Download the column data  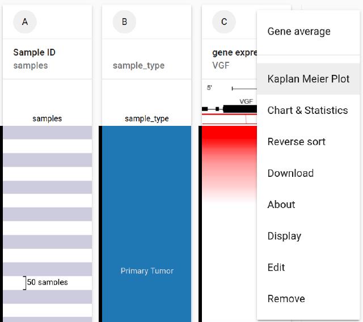tap(290, 173)
